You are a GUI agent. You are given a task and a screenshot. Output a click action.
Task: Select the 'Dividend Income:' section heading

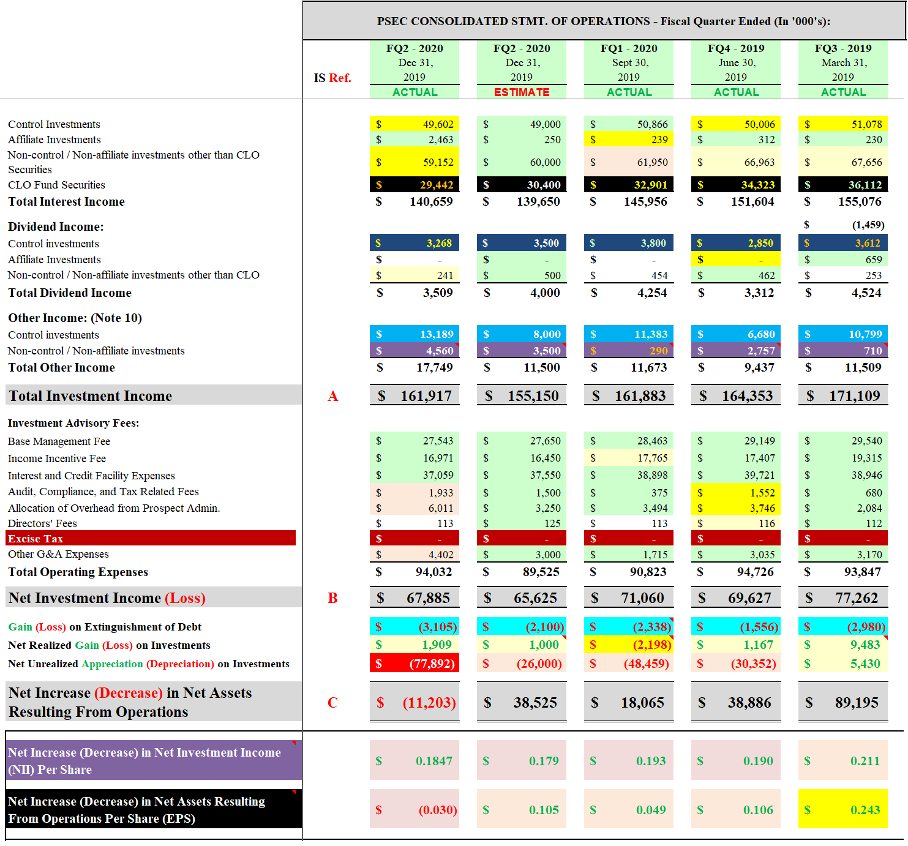pyautogui.click(x=56, y=226)
